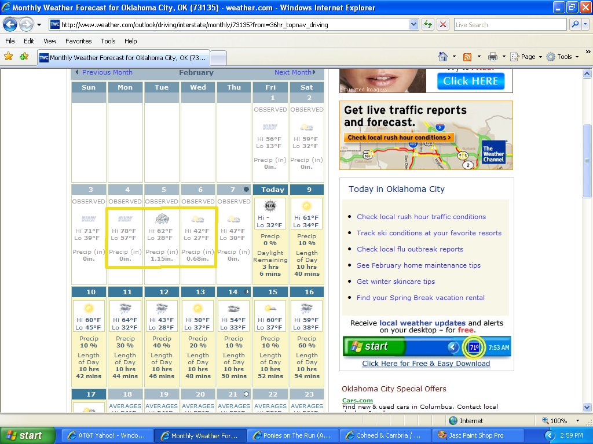
Task: Open Favorites Center with the star icon
Action: point(9,57)
